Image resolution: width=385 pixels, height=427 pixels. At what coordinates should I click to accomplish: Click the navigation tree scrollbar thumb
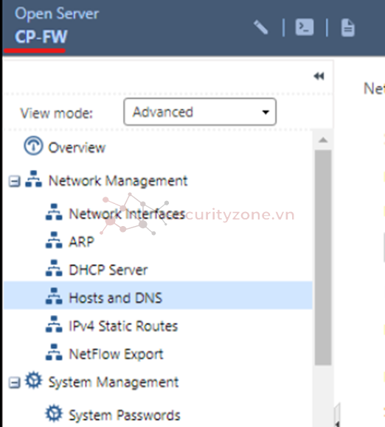pyautogui.click(x=323, y=258)
